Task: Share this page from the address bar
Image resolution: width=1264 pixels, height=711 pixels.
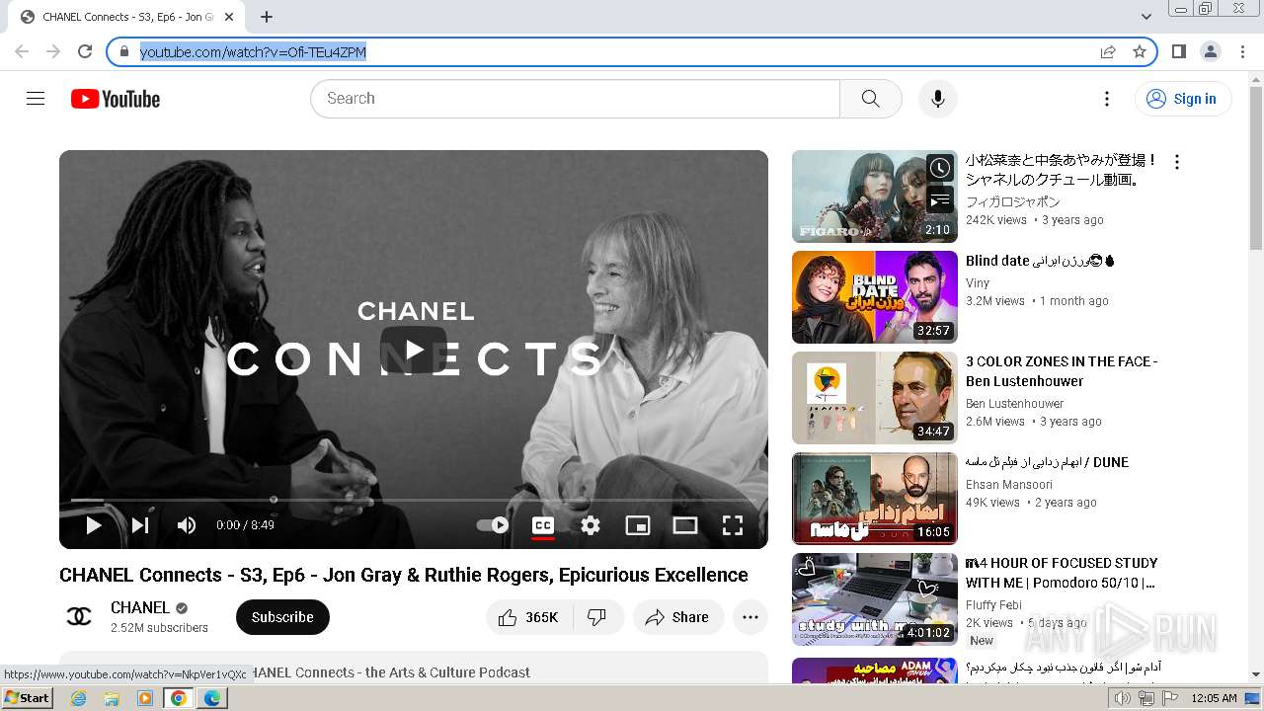Action: point(1108,51)
